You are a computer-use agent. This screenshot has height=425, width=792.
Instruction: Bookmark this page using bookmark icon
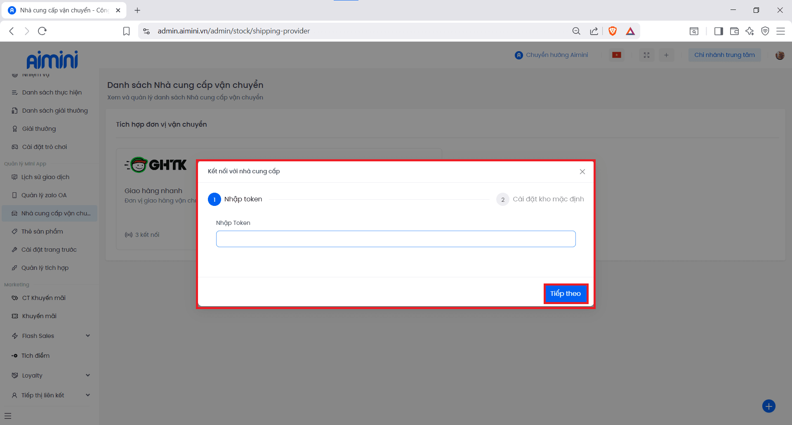(x=127, y=31)
